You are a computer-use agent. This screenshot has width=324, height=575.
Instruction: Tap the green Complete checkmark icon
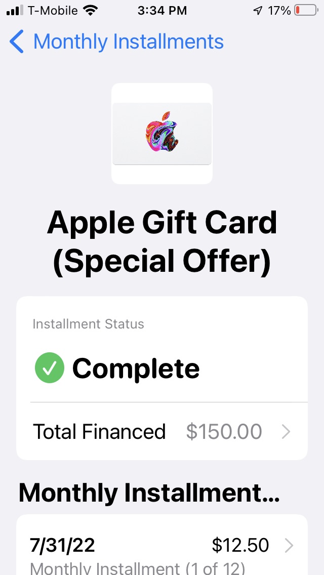[50, 368]
